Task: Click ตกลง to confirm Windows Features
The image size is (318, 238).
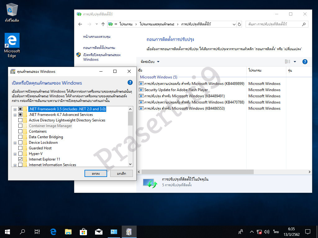Action: [x=96, y=174]
